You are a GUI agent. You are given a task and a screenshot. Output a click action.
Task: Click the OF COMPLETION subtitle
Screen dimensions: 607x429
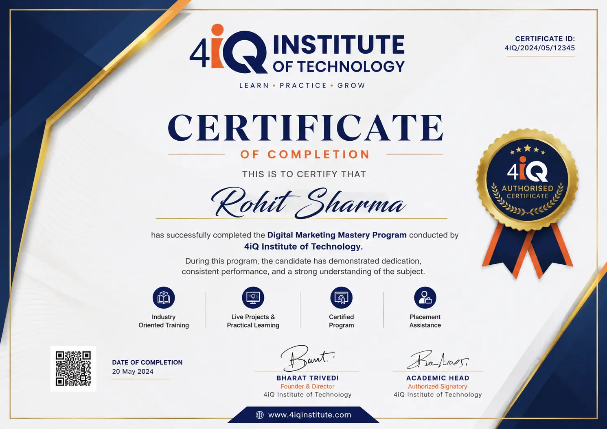[x=305, y=155]
